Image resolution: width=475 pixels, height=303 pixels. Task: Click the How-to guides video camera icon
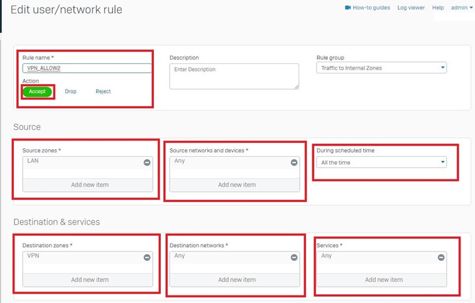click(347, 8)
